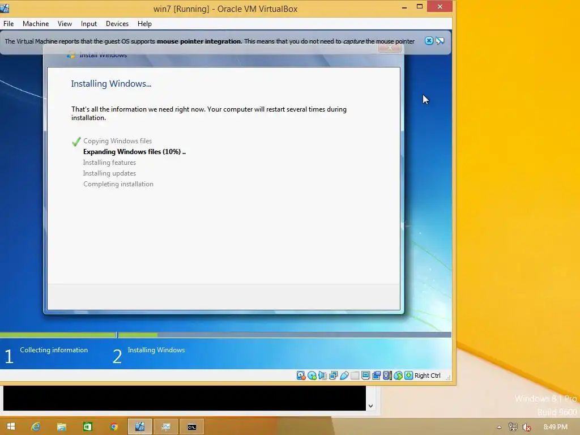Click the Installing Windows... heading
Viewport: 580px width, 435px height.
coord(111,84)
